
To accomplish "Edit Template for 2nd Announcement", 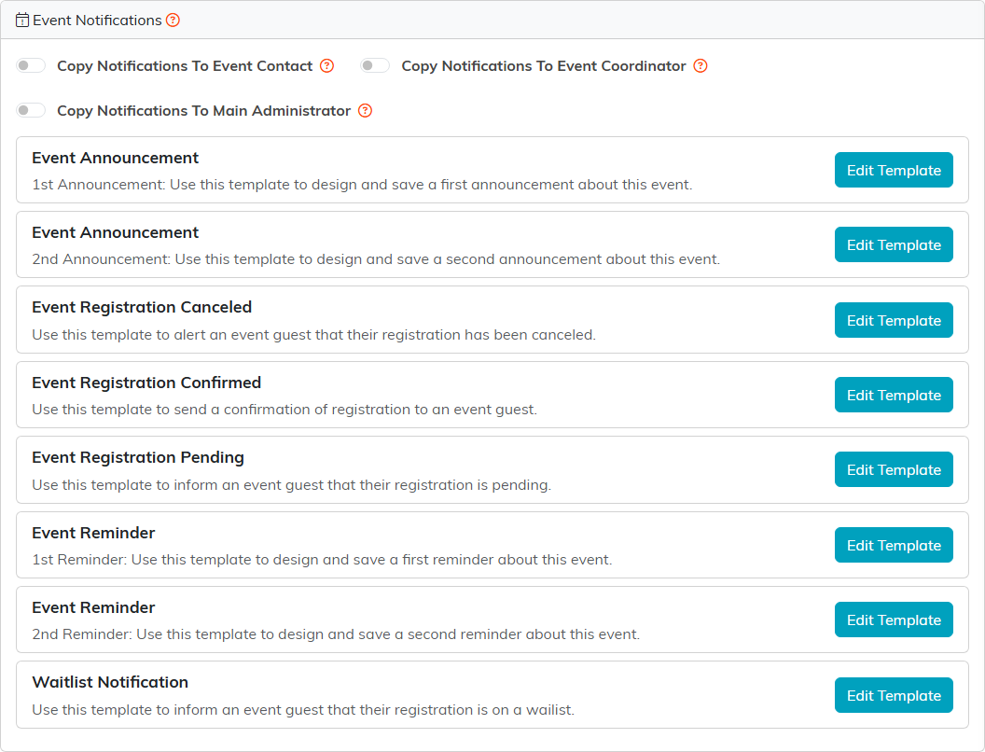I will [894, 245].
